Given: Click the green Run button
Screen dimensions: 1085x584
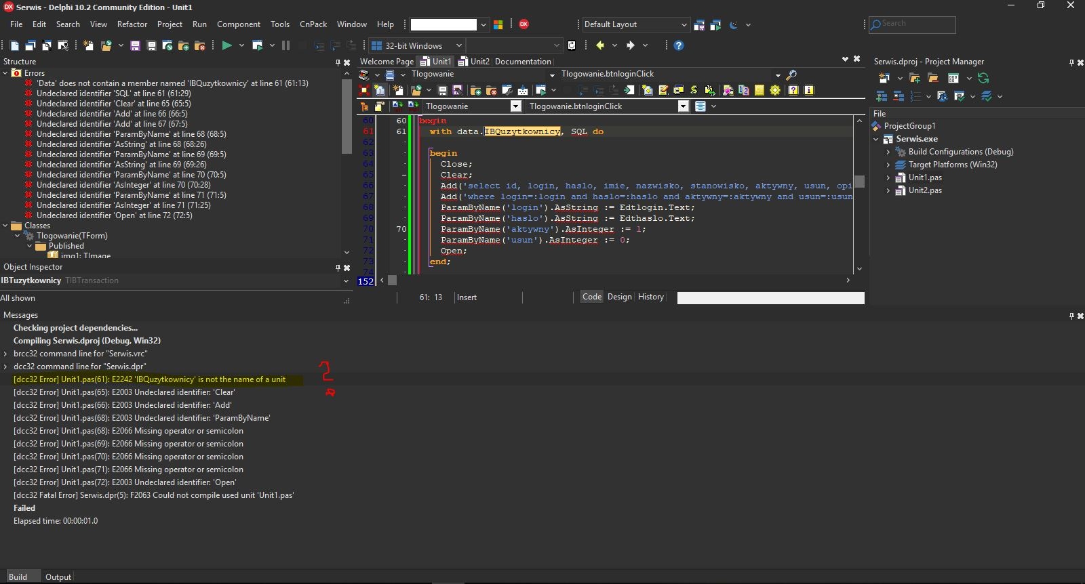Looking at the screenshot, I should (226, 45).
